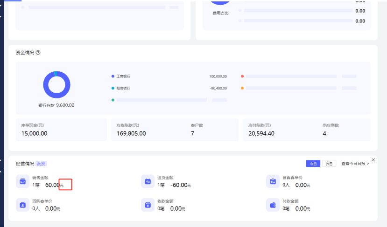Switch to 昨日 view
Image resolution: width=387 pixels, height=227 pixels.
[x=329, y=164]
